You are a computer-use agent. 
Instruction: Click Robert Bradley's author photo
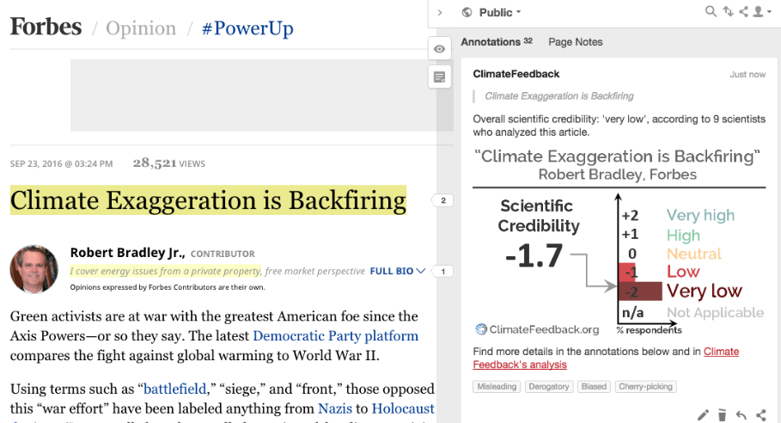tap(34, 269)
